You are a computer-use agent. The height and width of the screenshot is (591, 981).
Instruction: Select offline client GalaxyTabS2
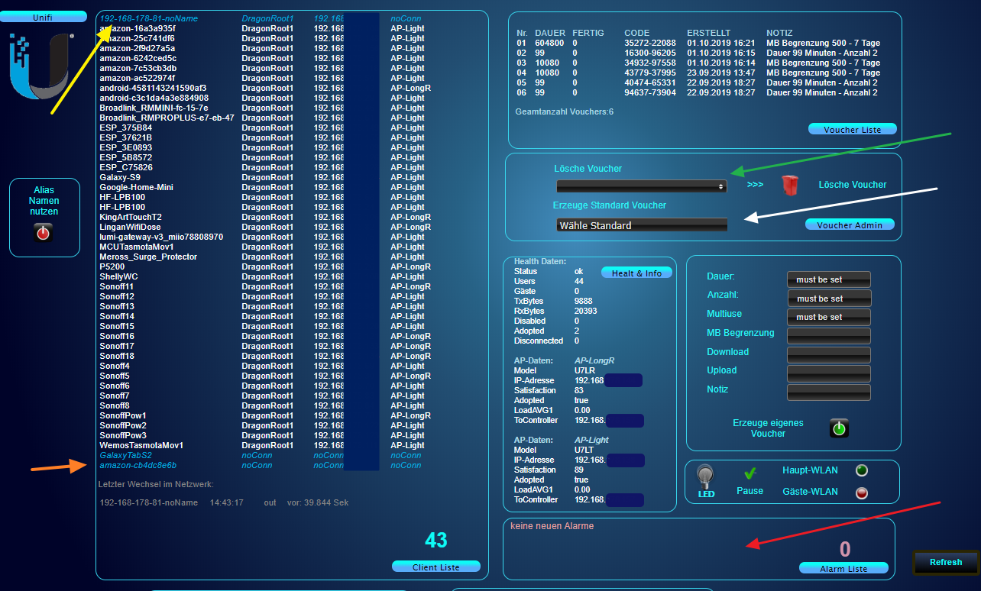(125, 455)
